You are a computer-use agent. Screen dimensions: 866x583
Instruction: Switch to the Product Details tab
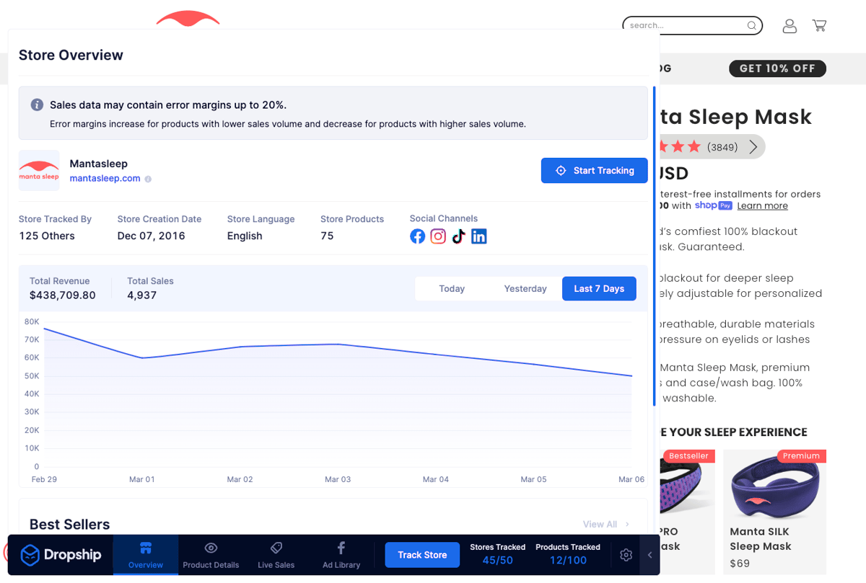click(x=211, y=555)
